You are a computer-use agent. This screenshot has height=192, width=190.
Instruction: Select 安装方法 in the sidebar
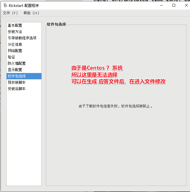[x=24, y=32]
